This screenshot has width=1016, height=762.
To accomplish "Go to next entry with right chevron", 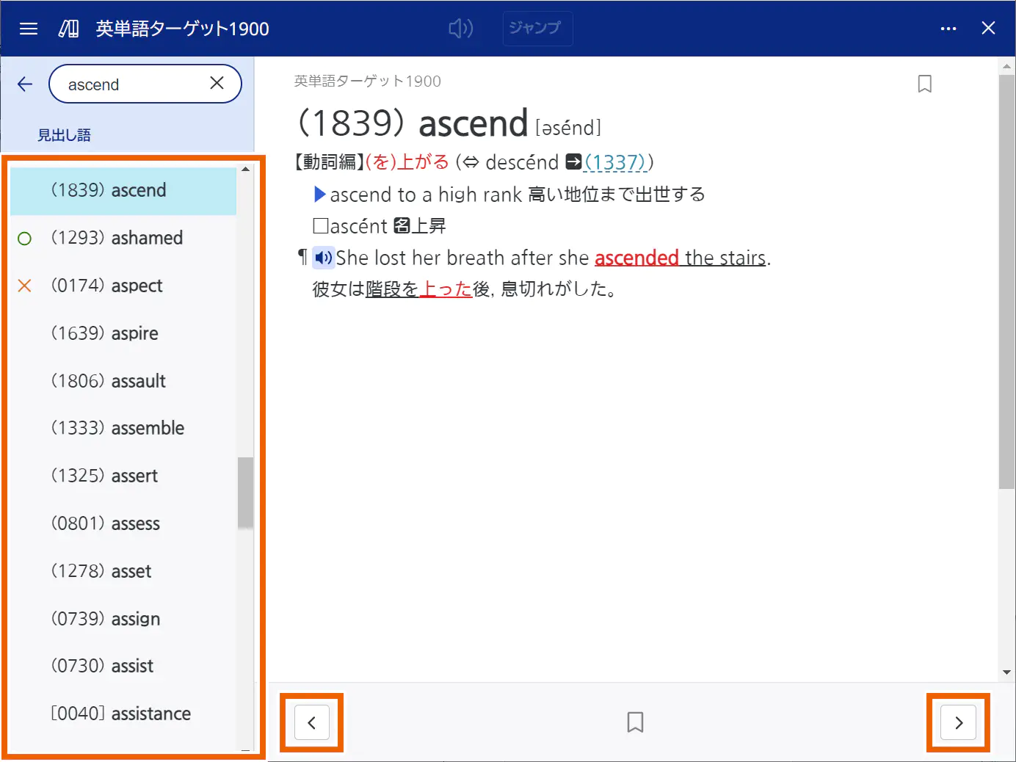I will pos(959,723).
